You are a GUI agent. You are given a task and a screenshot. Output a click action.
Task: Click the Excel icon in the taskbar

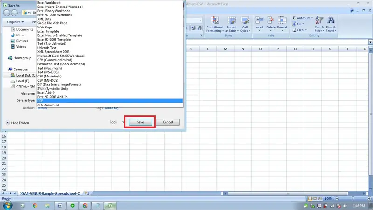click(x=110, y=205)
